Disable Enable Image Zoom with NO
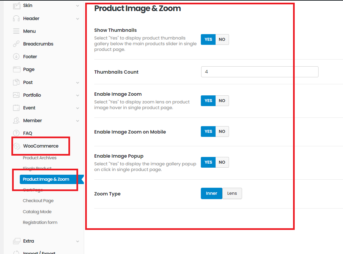 [x=222, y=101]
